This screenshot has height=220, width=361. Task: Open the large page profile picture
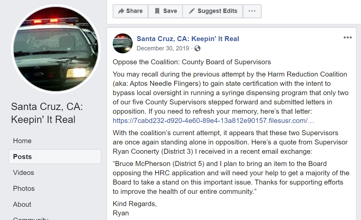coord(56,49)
